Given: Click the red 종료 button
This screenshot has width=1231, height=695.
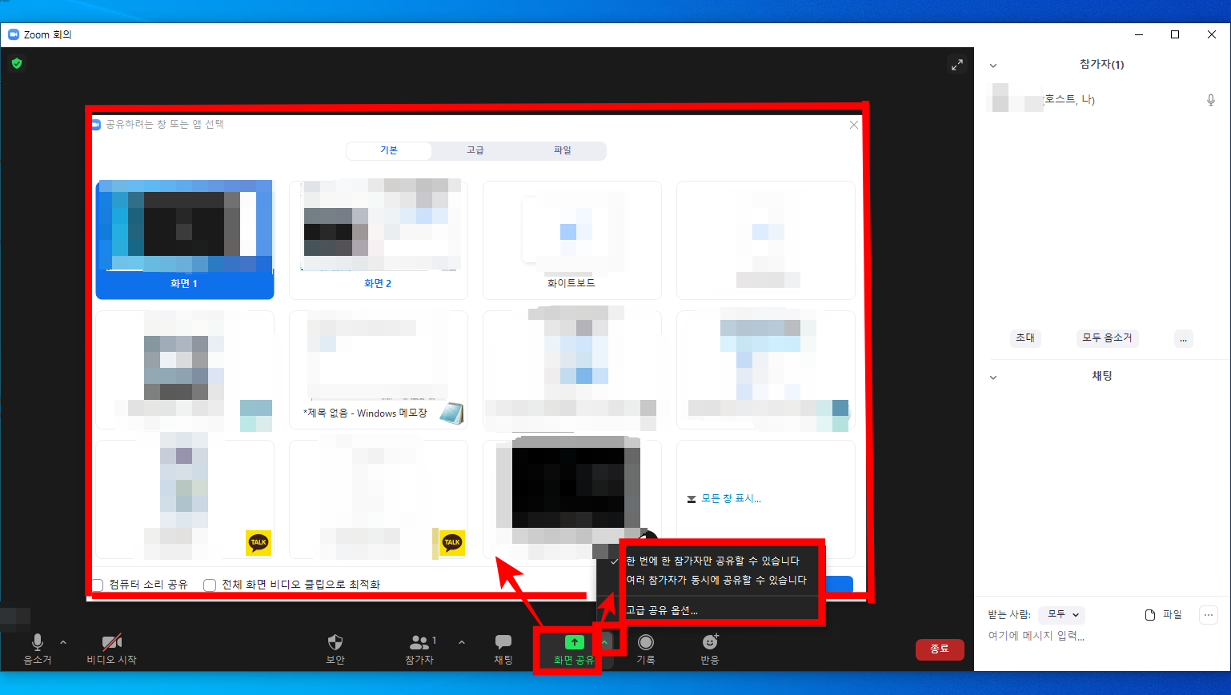Looking at the screenshot, I should click(940, 649).
